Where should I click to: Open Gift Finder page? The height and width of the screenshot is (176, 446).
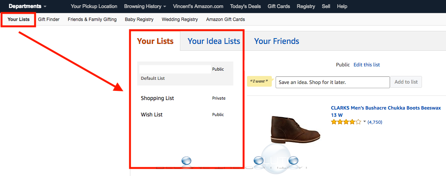(x=49, y=19)
